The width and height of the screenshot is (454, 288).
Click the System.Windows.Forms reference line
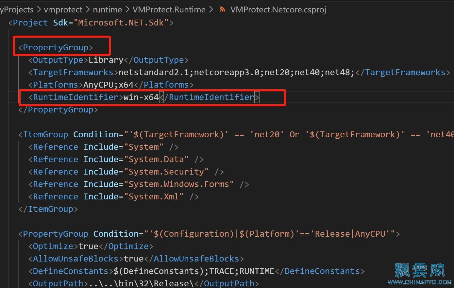(x=139, y=184)
